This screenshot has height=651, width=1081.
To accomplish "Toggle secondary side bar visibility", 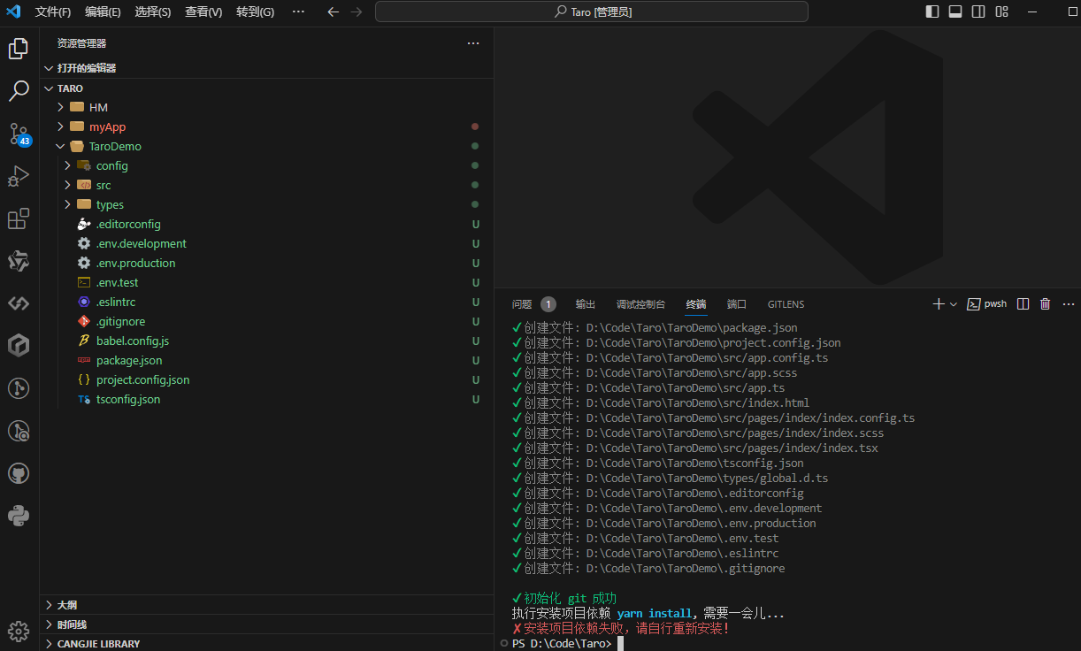I will [x=978, y=11].
